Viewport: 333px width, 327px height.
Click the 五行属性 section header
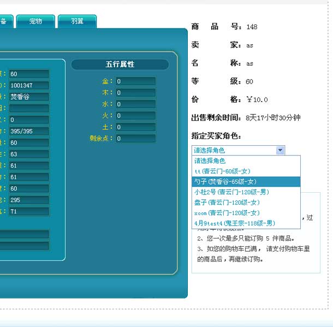120,64
